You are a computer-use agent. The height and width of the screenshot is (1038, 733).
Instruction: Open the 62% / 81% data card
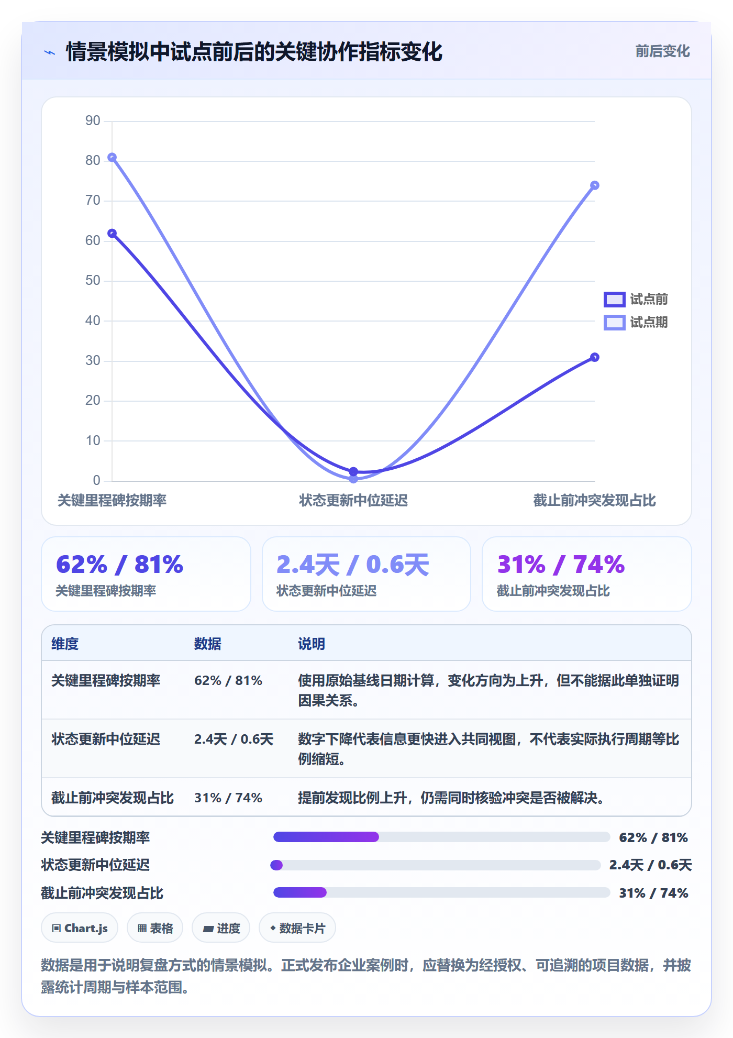146,574
